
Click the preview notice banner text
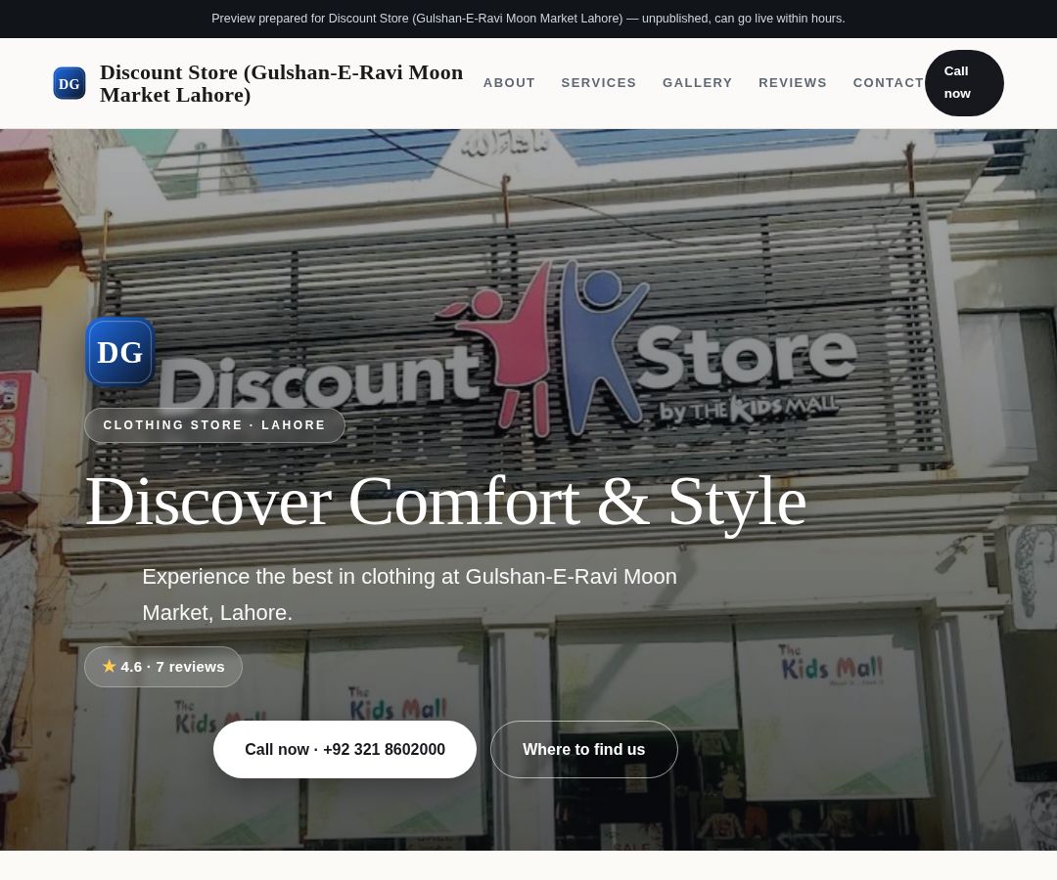[x=528, y=19]
